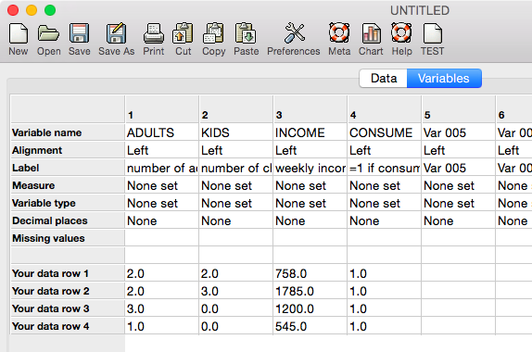Viewport: 532px width, 352px height.
Task: Click the TEST toolbar icon
Action: (x=433, y=33)
